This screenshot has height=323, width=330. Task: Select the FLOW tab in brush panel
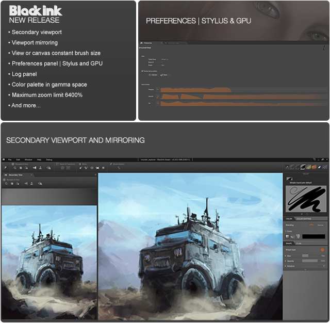[299, 244]
